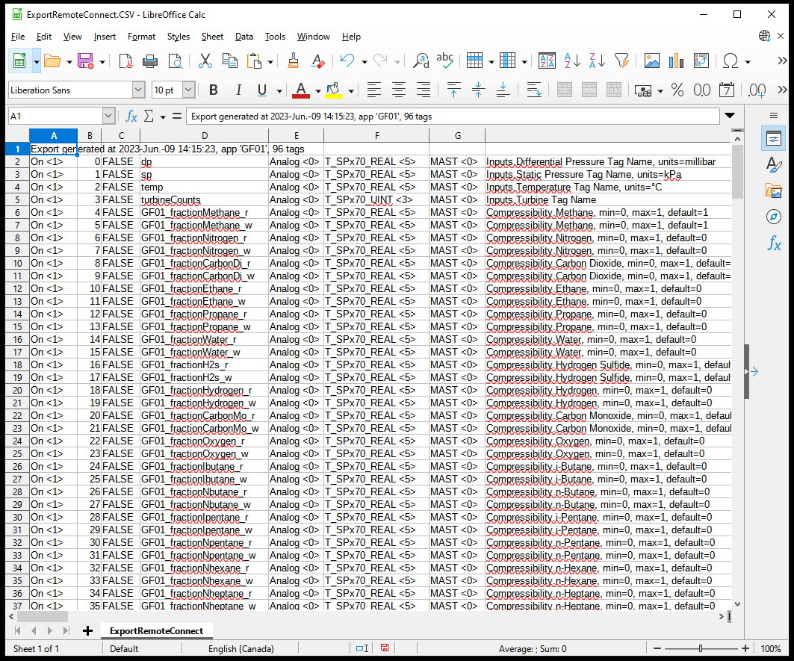Open the Data menu
The width and height of the screenshot is (794, 661).
pos(244,37)
